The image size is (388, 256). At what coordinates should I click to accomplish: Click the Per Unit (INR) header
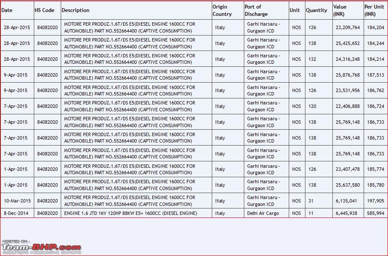coord(374,10)
